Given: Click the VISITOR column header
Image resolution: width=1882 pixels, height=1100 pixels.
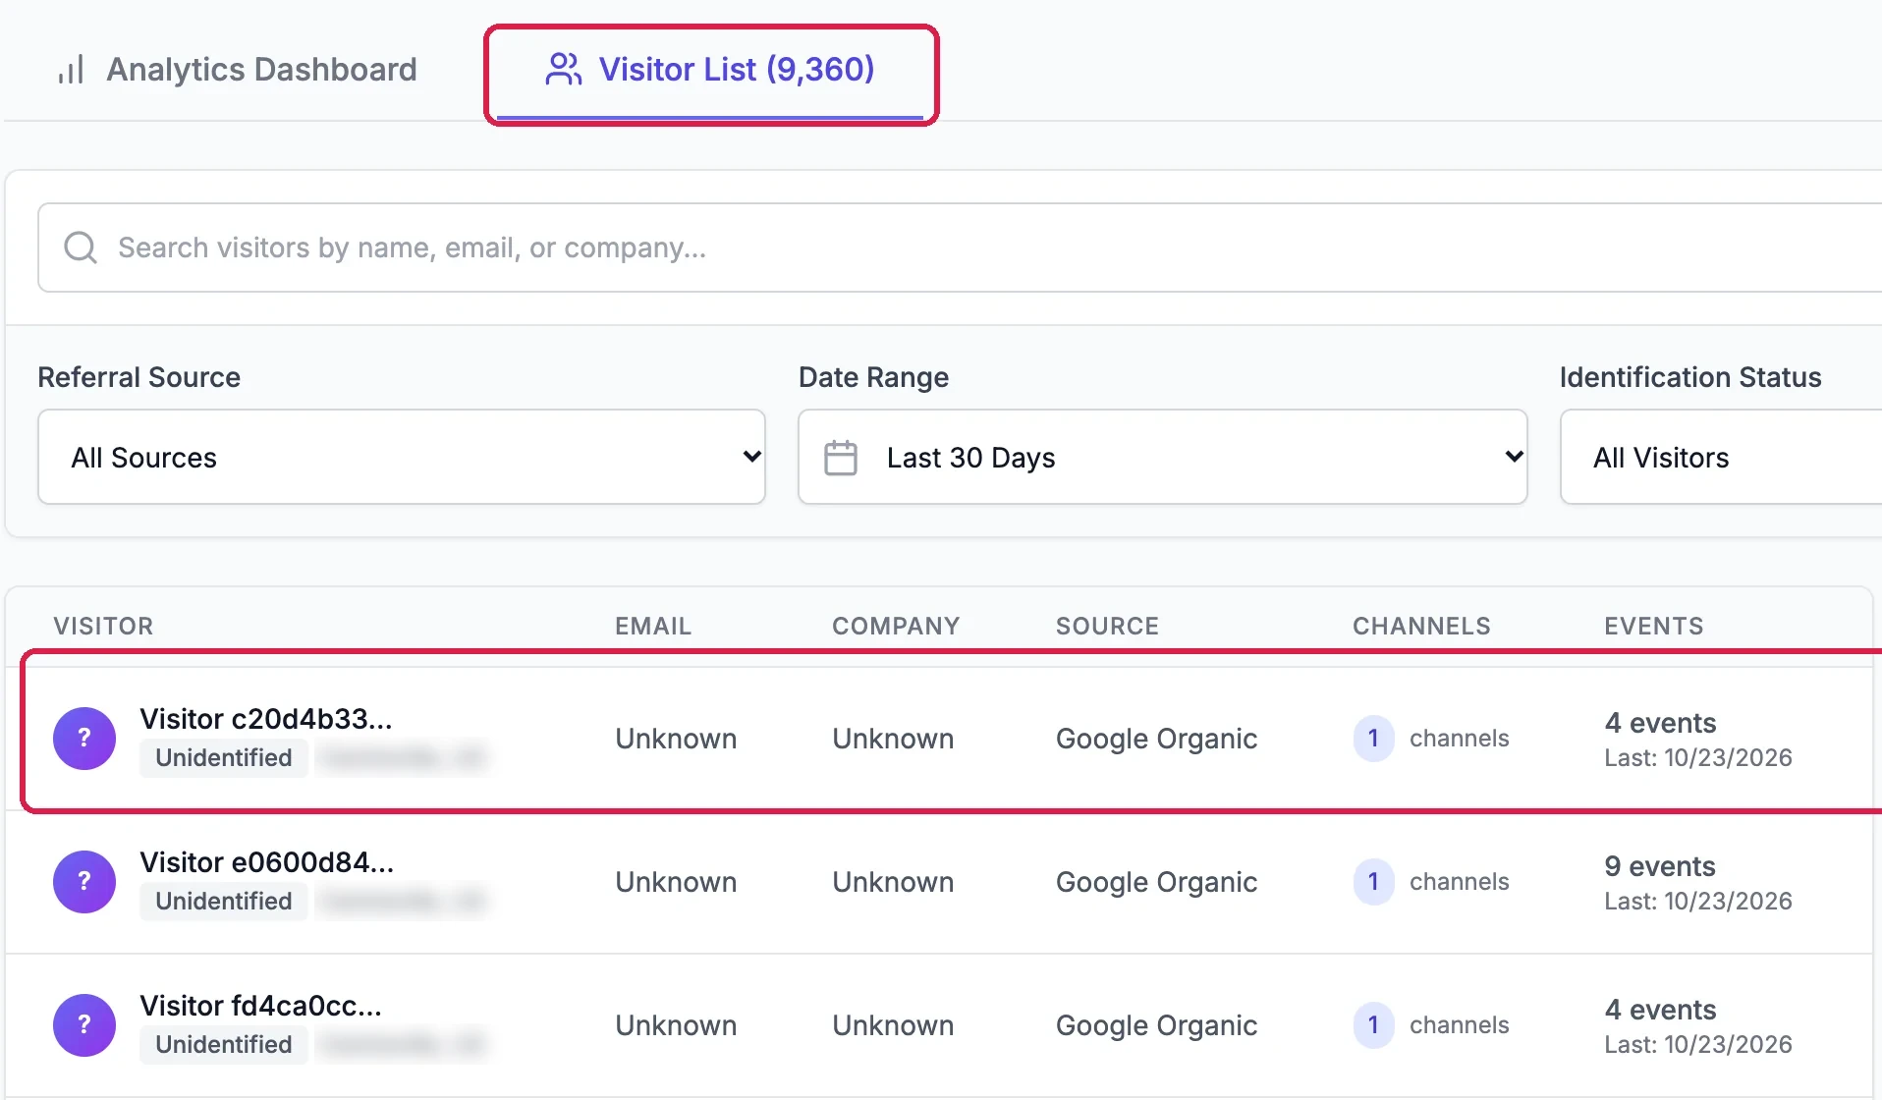Looking at the screenshot, I should [103, 626].
